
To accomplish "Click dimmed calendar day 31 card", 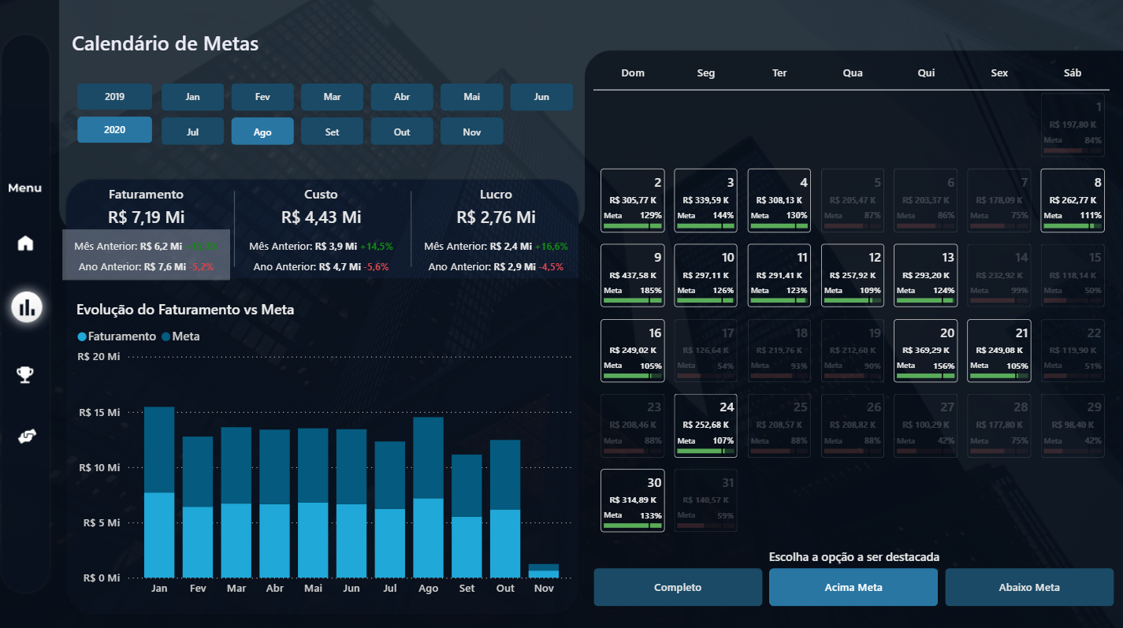I will coord(706,501).
